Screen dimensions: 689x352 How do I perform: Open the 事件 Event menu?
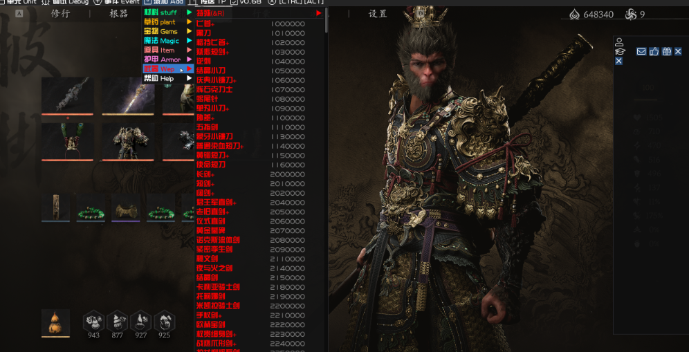[x=116, y=2]
